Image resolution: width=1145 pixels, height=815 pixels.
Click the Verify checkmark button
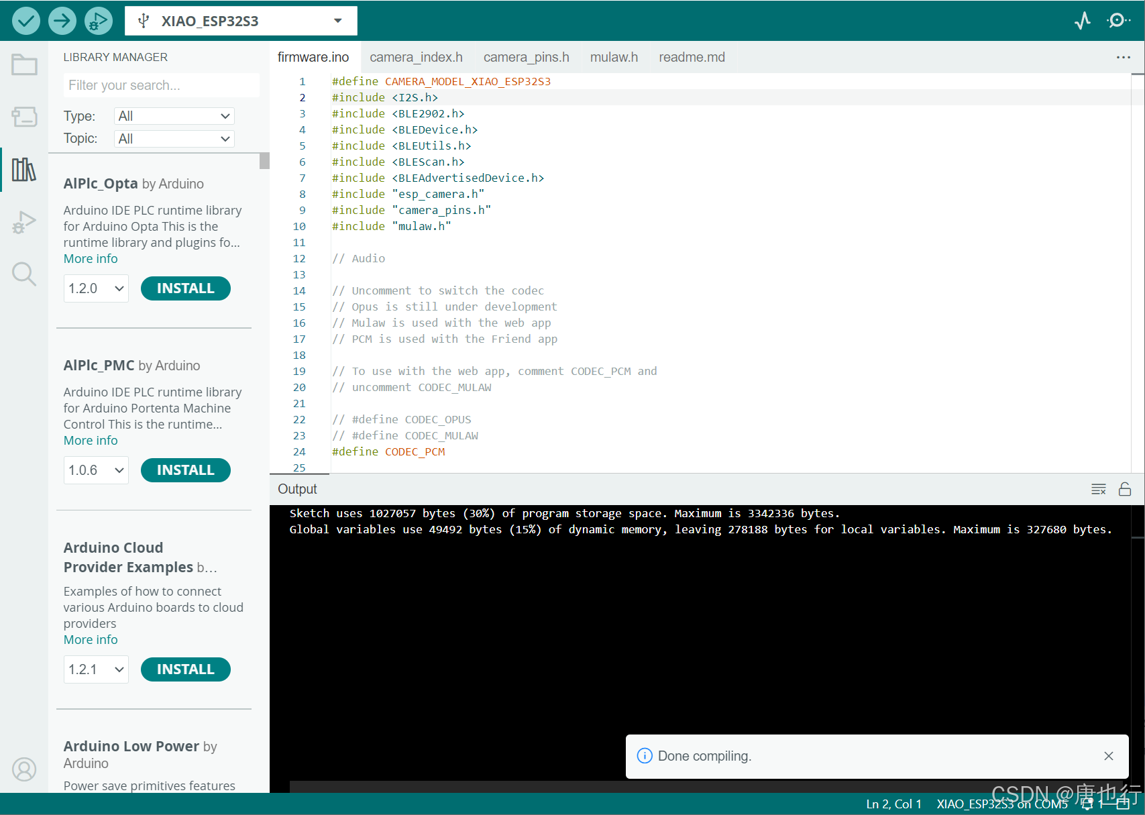pyautogui.click(x=25, y=21)
